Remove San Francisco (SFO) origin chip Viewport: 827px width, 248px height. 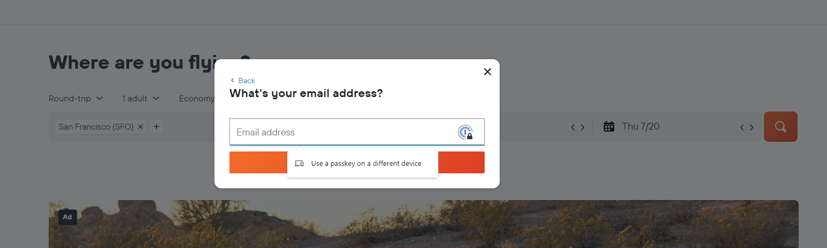tap(140, 127)
